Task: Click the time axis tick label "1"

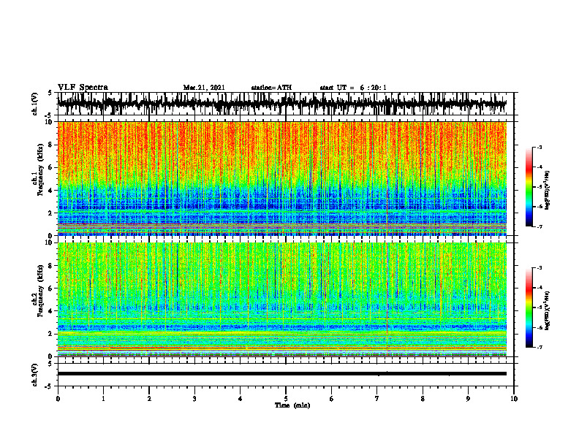Action: [x=103, y=399]
